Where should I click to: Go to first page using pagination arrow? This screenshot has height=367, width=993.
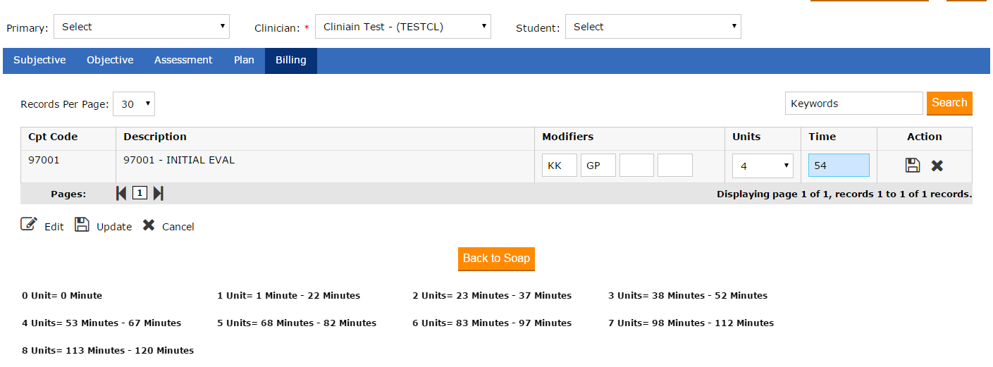click(121, 193)
